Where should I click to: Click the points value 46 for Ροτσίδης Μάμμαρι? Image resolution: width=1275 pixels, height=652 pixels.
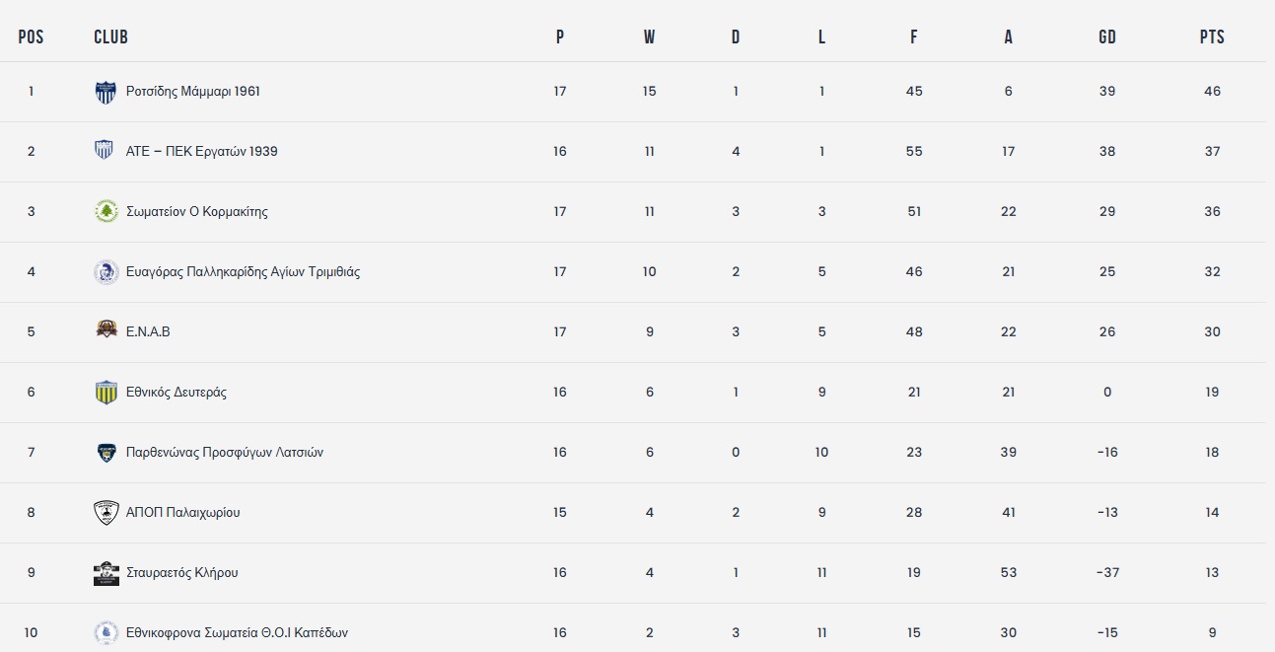[1212, 92]
